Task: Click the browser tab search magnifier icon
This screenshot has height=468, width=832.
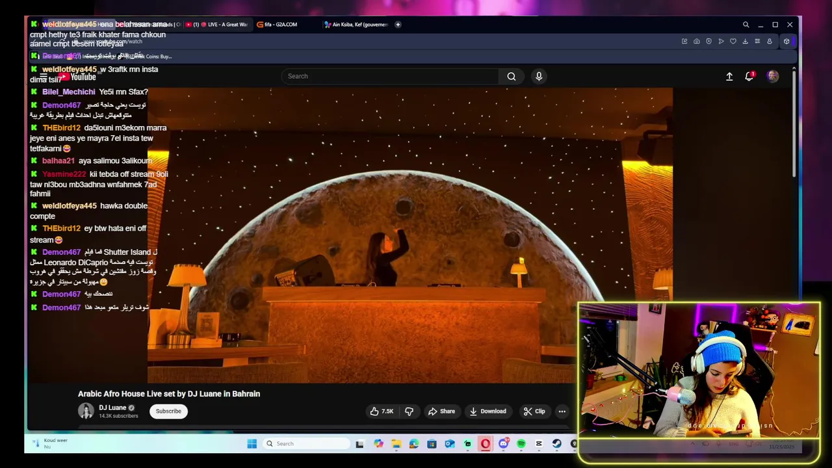Action: coord(746,25)
